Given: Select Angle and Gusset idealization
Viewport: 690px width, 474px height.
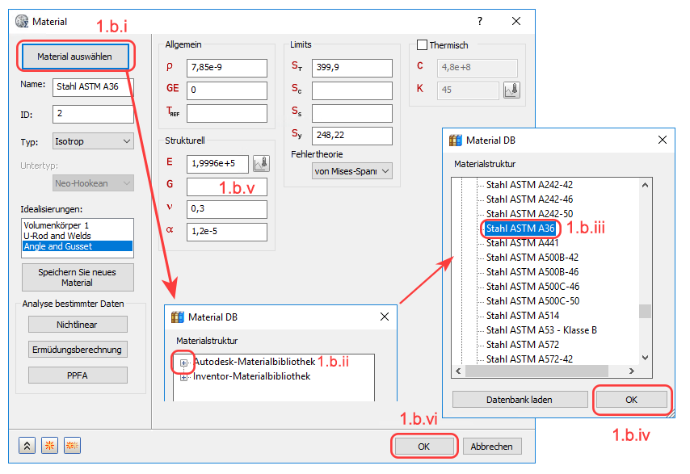Looking at the screenshot, I should [78, 246].
